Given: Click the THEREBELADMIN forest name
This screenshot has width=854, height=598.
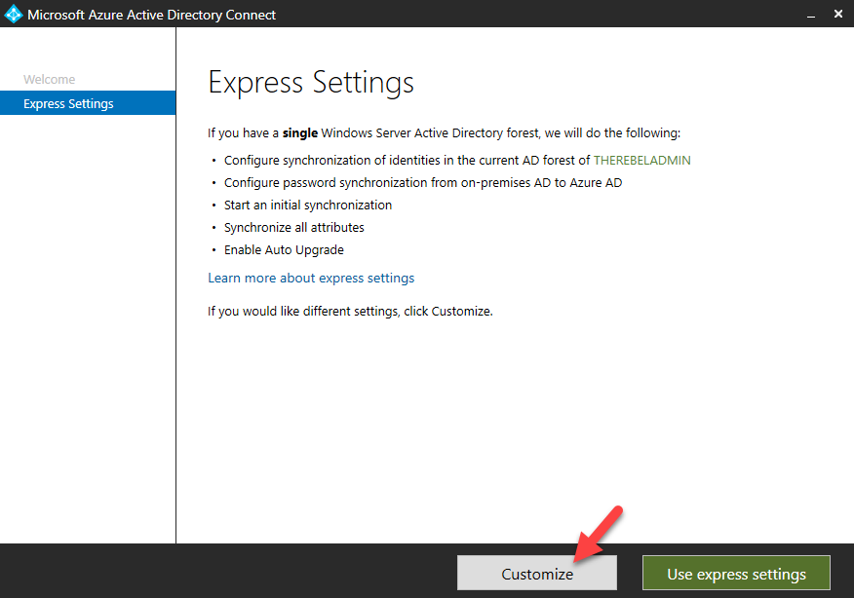Looking at the screenshot, I should pyautogui.click(x=641, y=161).
